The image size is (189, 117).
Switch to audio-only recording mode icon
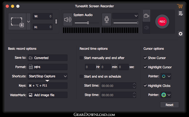coord(147,28)
